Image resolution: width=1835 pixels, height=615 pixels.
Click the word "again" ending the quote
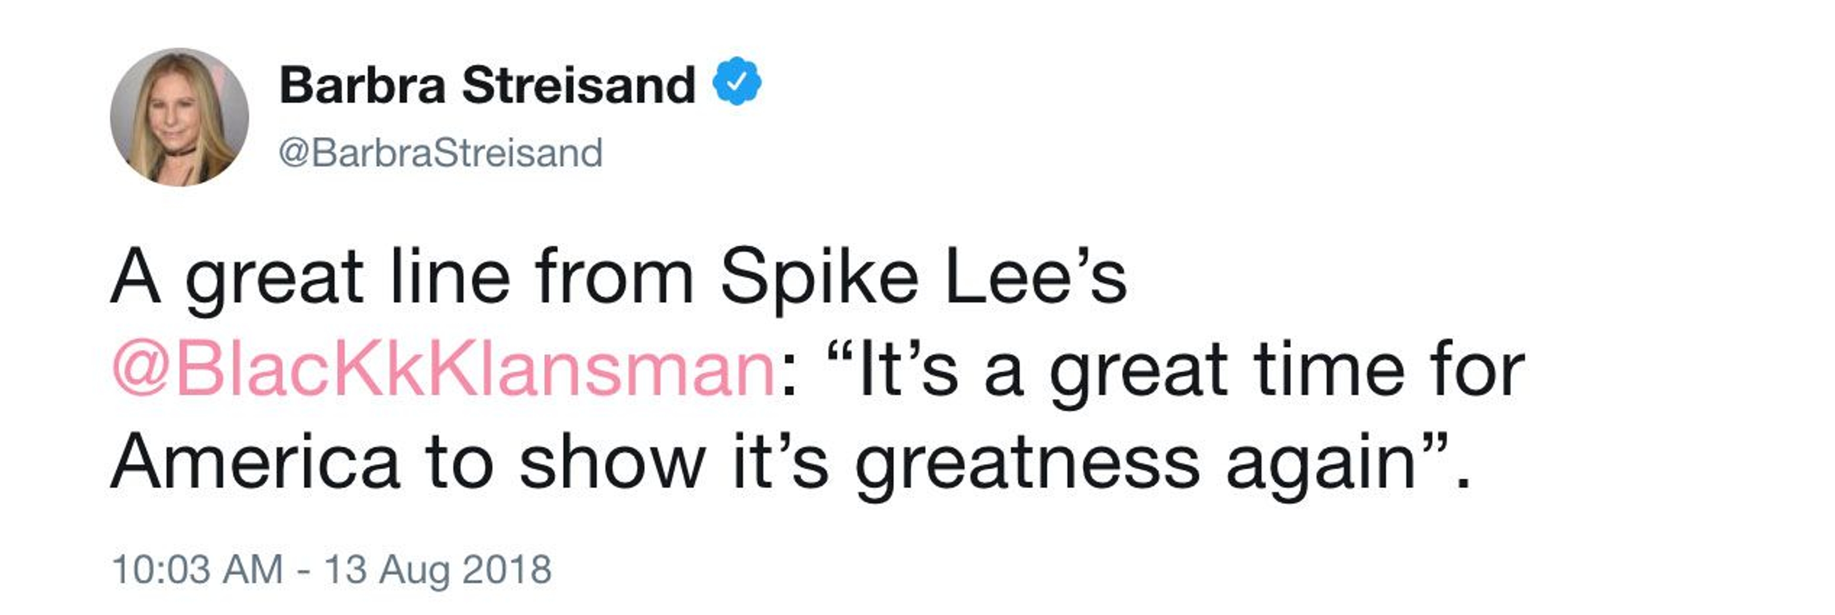[x=1319, y=463]
